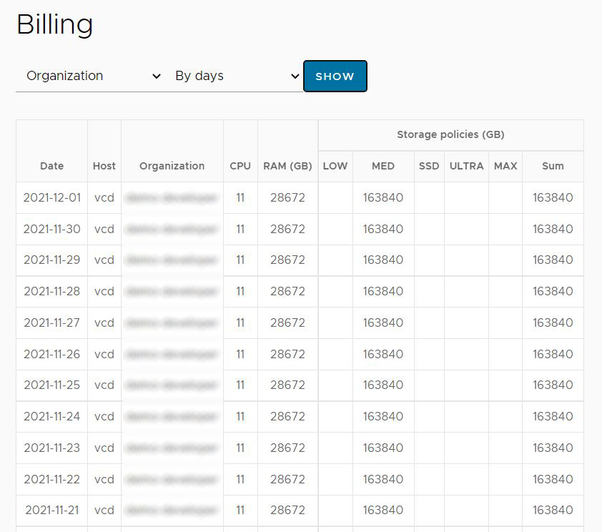Select the 2021-12-01 date cell
Viewport: 602px width, 532px height.
click(51, 197)
